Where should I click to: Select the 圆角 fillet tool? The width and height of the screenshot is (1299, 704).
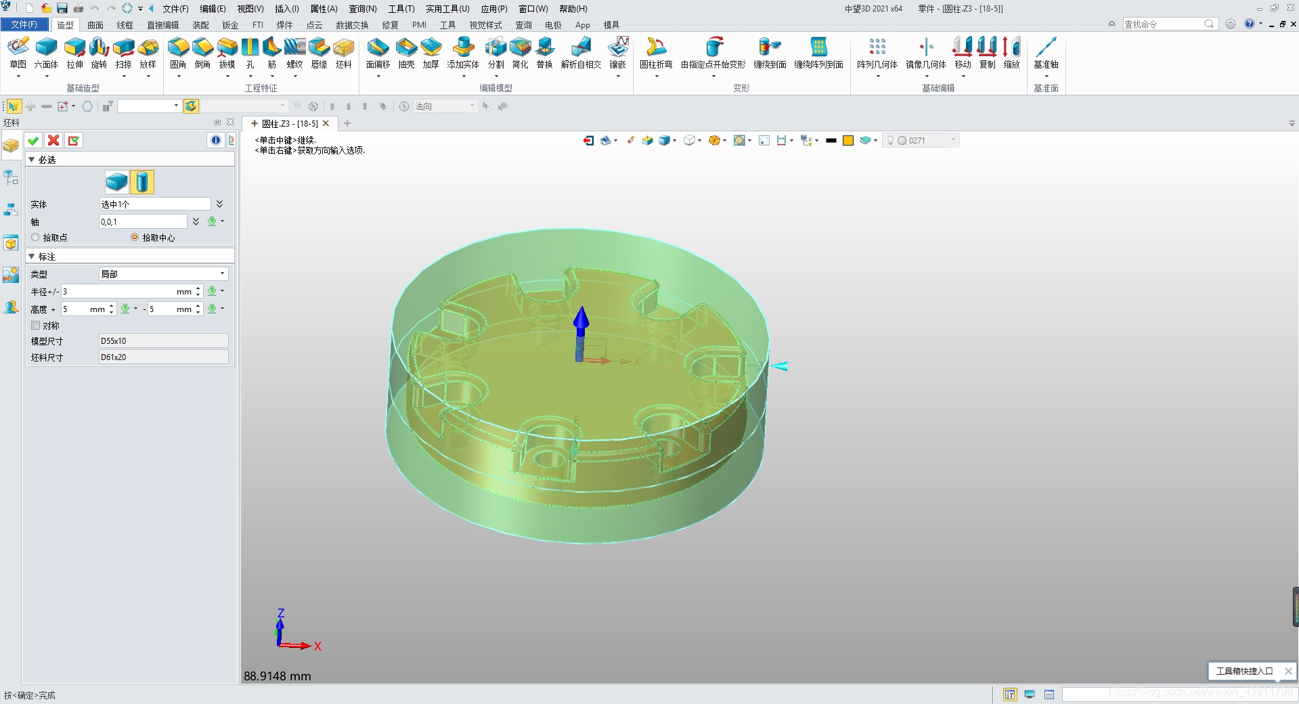coord(178,53)
